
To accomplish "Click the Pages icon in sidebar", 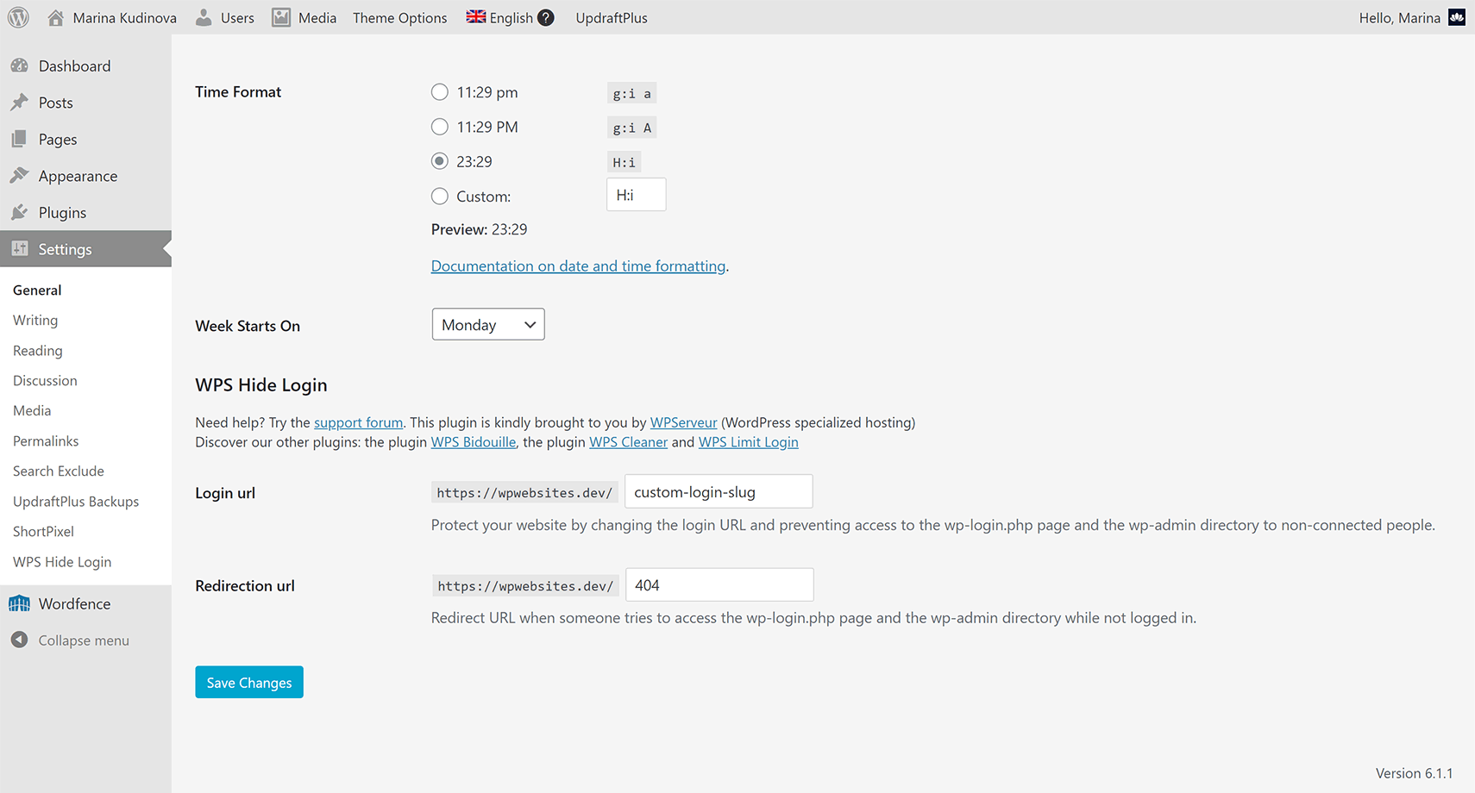I will pos(19,139).
